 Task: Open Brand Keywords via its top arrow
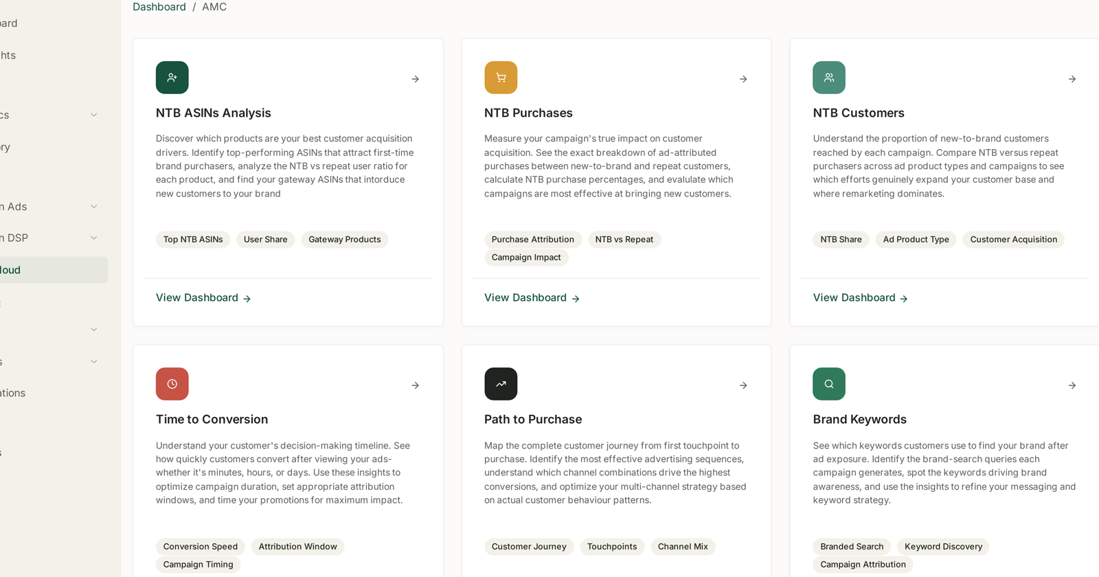click(1072, 385)
